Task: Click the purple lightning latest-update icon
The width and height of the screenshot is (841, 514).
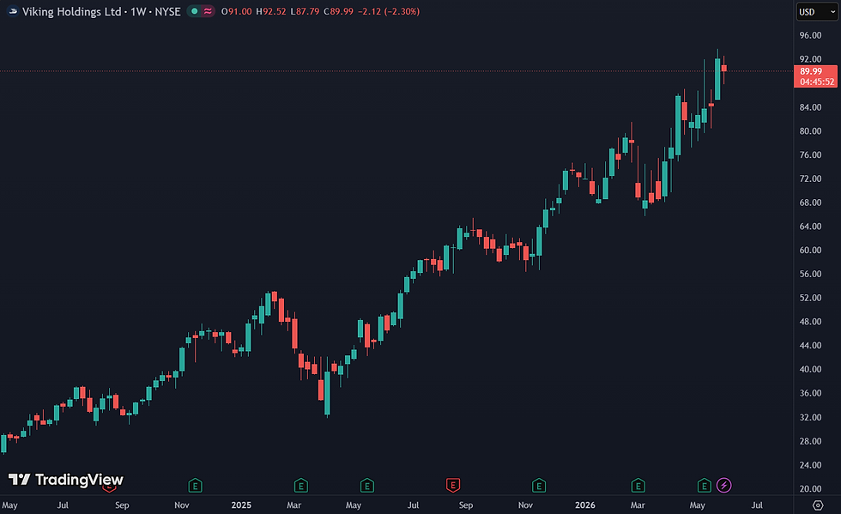Action: [723, 486]
